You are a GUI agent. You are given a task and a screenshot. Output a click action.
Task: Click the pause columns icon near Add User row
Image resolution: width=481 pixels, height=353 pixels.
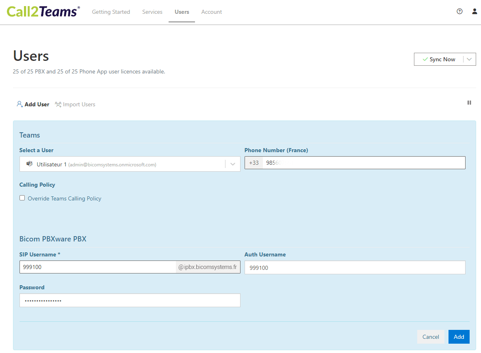click(469, 103)
